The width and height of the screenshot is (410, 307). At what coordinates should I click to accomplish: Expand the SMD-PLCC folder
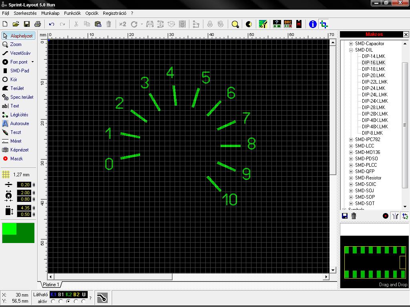[x=351, y=165]
